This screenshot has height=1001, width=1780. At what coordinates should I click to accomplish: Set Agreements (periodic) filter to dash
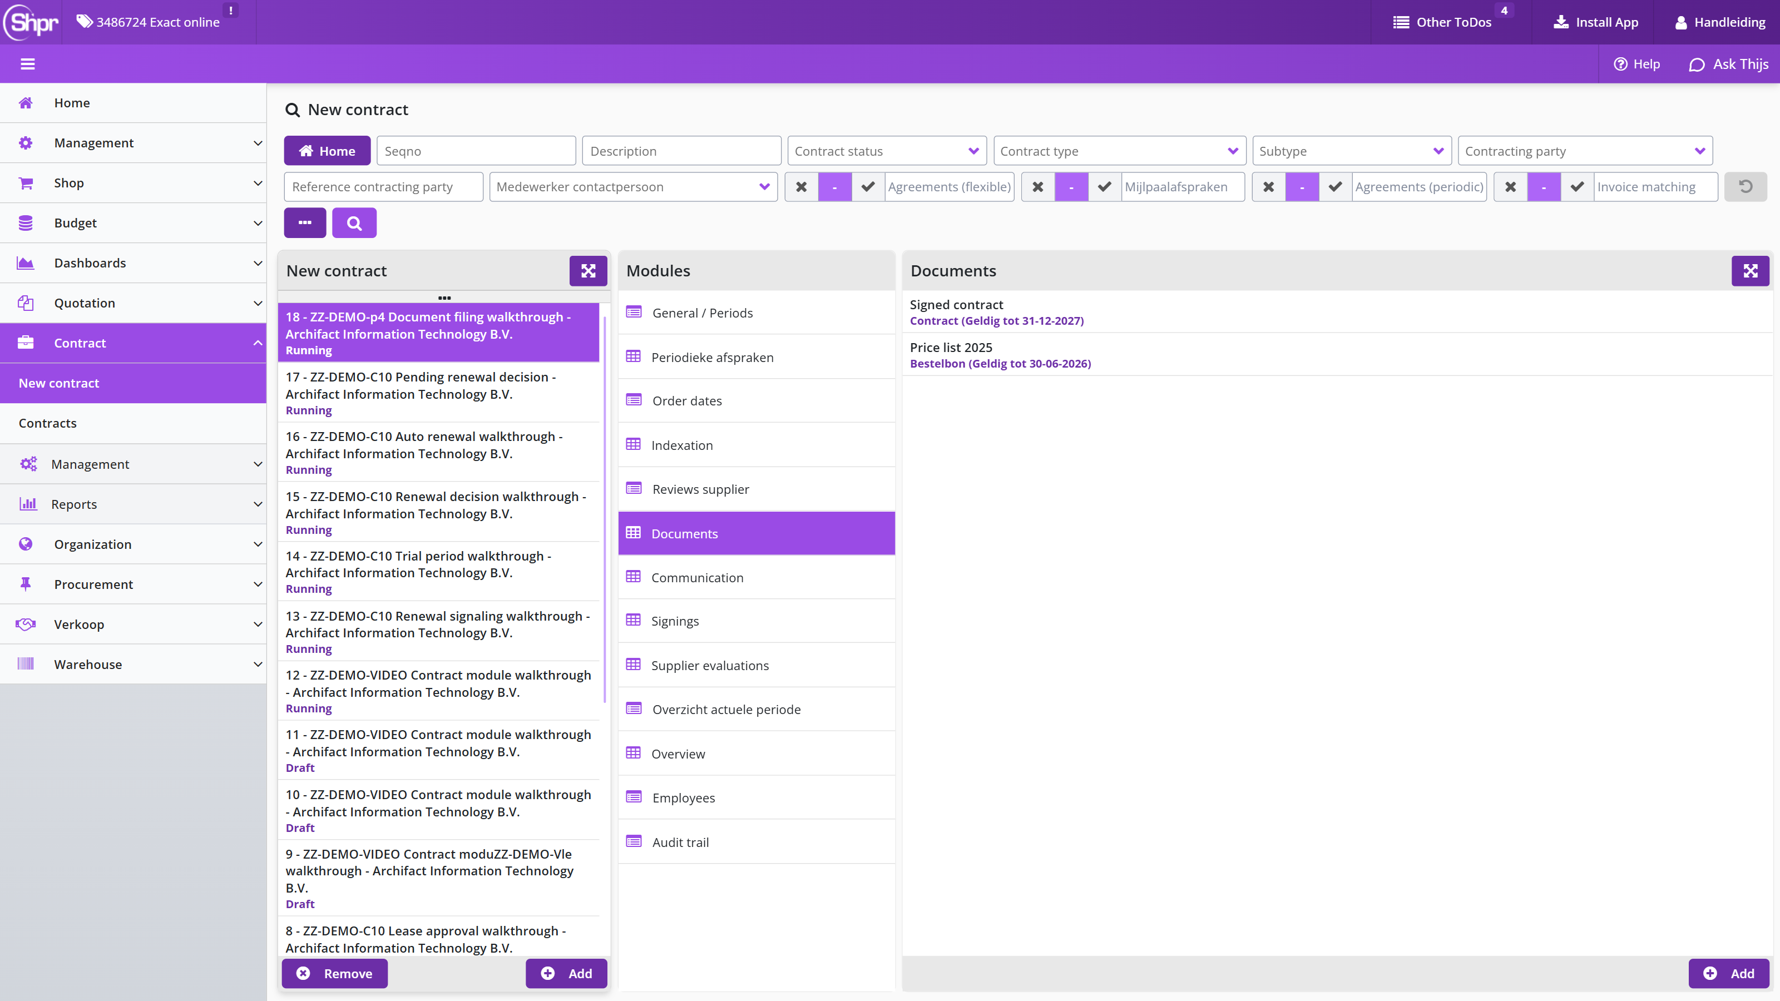tap(1302, 186)
